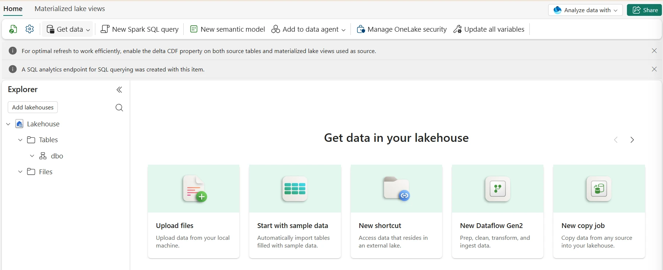This screenshot has width=663, height=270.
Task: Click the refresh lakehouse icon
Action: click(13, 29)
